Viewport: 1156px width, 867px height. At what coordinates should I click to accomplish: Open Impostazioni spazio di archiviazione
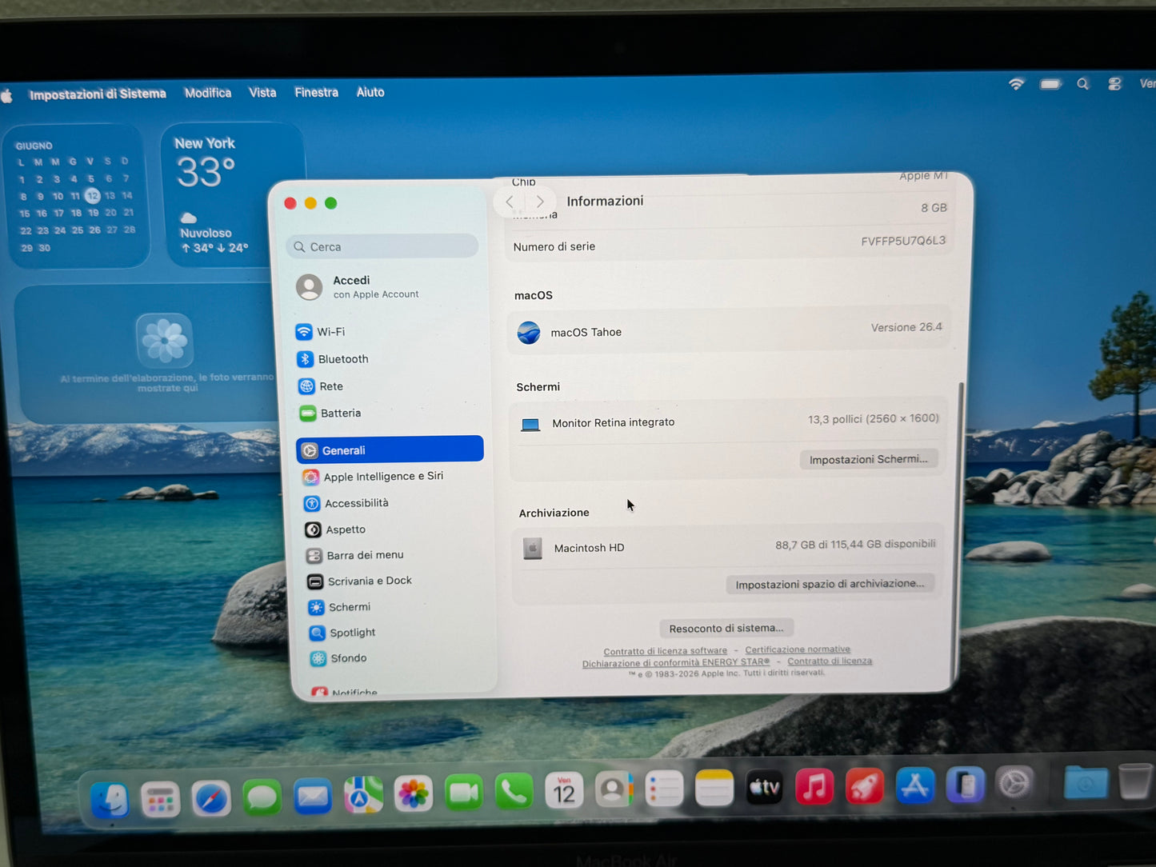click(x=830, y=584)
